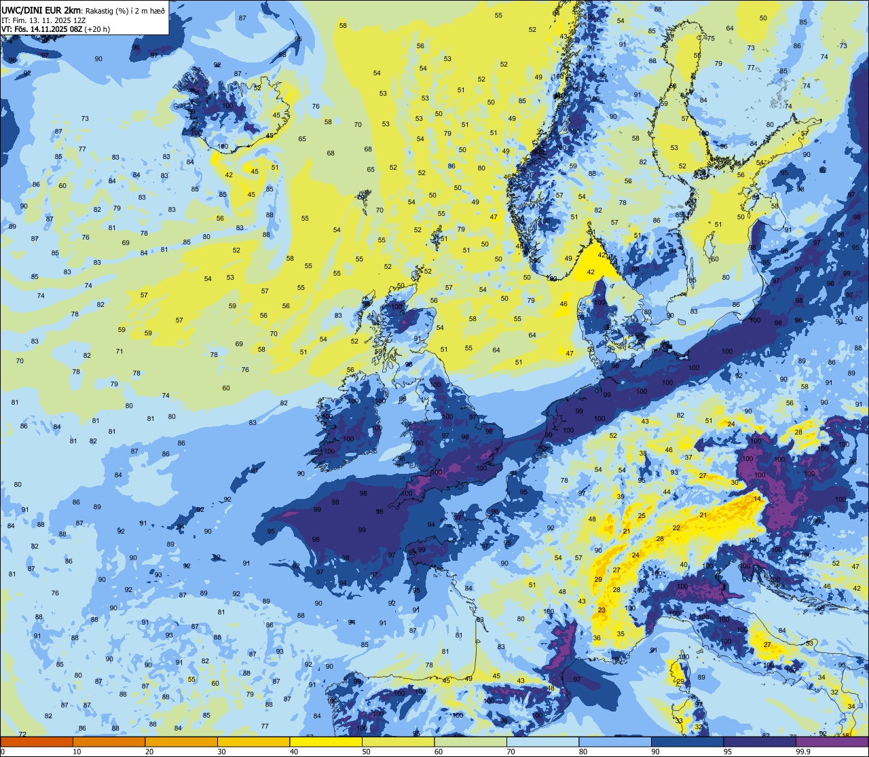The height and width of the screenshot is (757, 869).
Task: Click the legend swatch between 20 and 30
Action: point(181,741)
